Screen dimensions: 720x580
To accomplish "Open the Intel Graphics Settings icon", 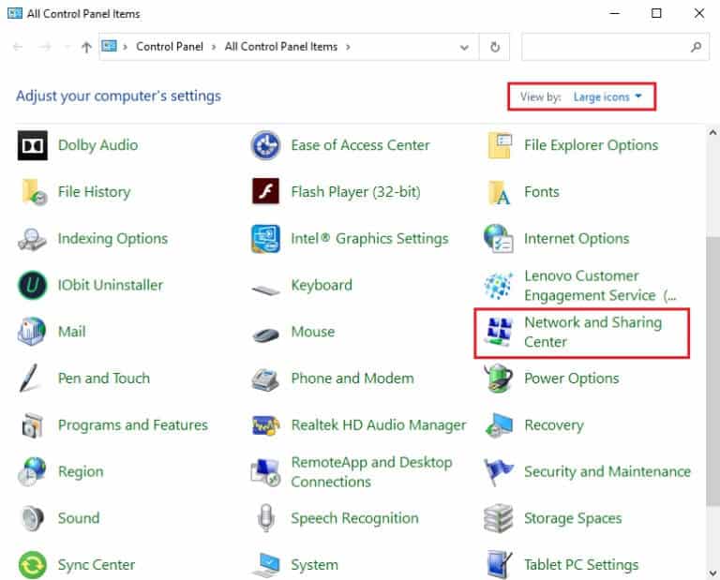I will click(x=266, y=239).
